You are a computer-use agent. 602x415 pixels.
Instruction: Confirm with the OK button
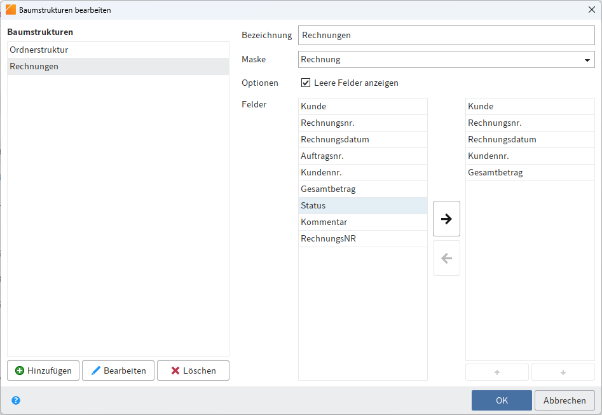point(502,400)
